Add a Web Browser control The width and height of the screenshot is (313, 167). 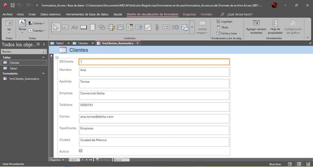coord(111,27)
